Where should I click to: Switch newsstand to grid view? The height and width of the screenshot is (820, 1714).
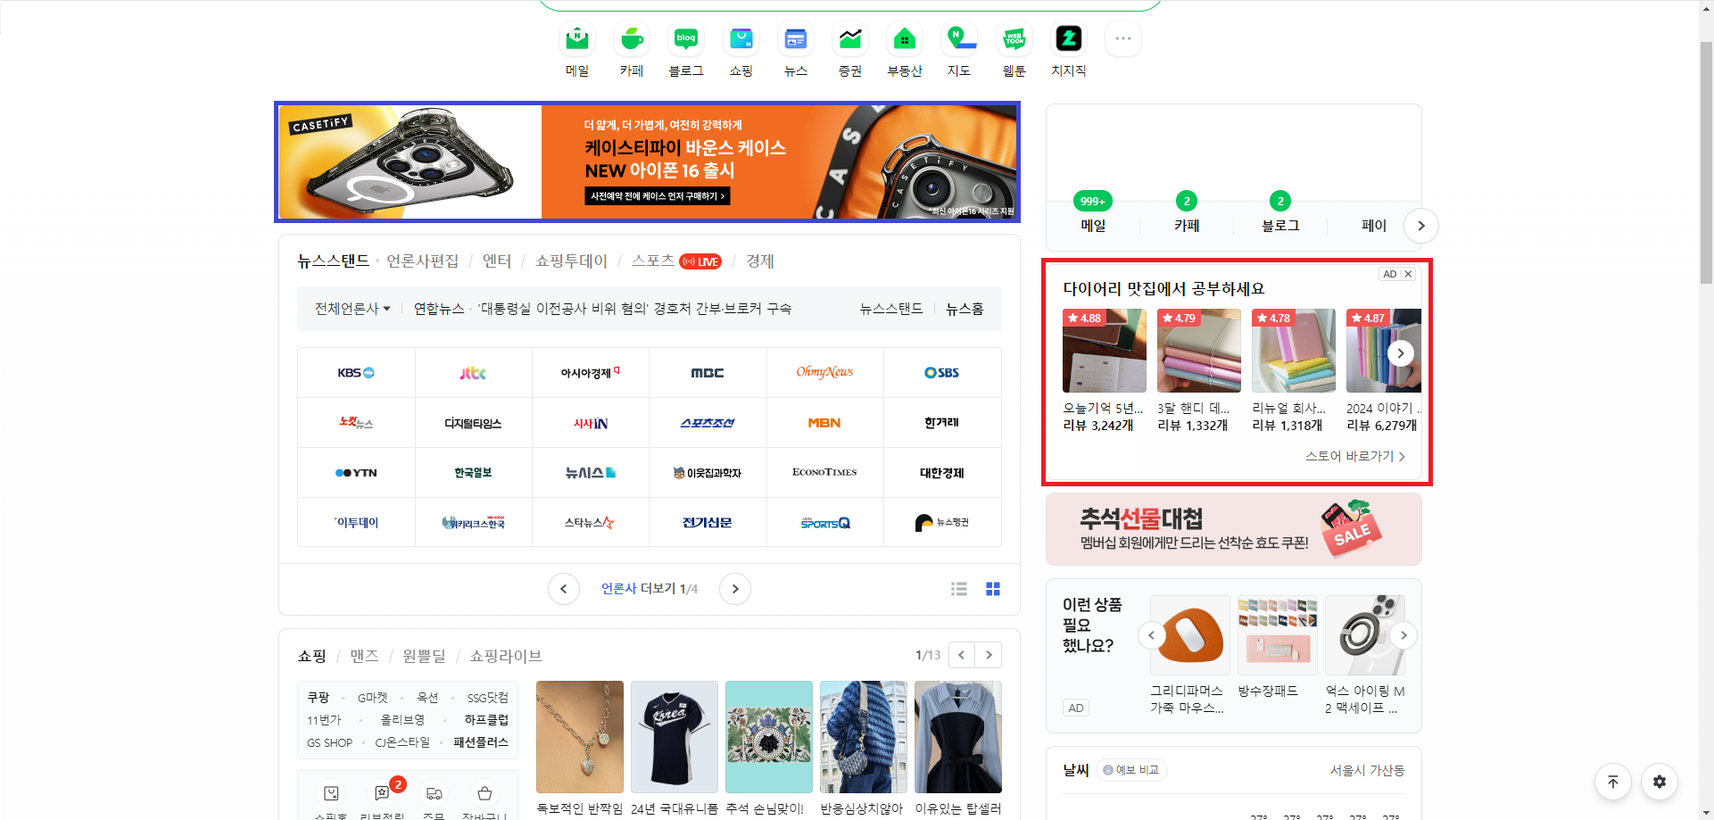pyautogui.click(x=993, y=589)
